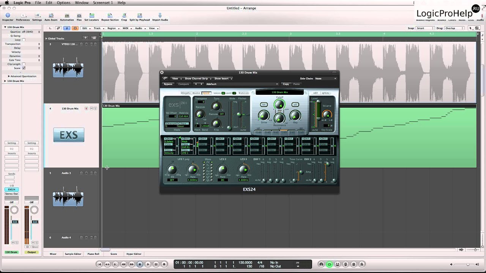Open the Apple menu
Image resolution: width=486 pixels, height=273 pixels.
(x=6, y=3)
